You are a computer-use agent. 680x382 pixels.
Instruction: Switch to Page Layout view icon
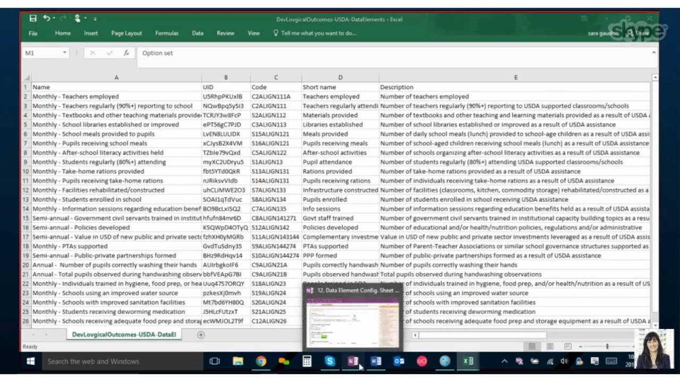550,346
